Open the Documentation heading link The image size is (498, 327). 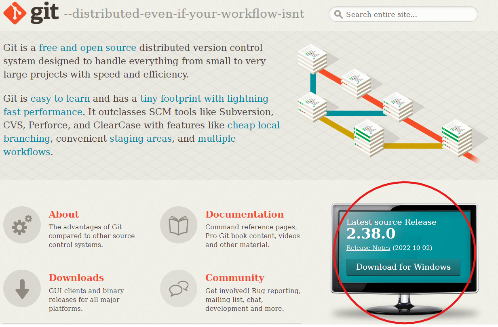(x=245, y=214)
